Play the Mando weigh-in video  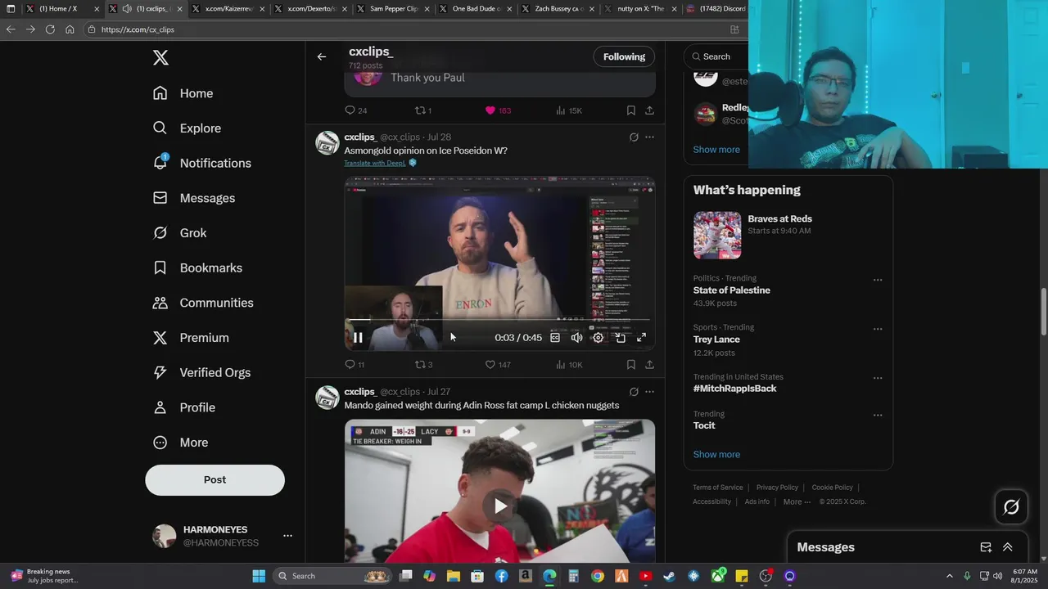tap(500, 506)
